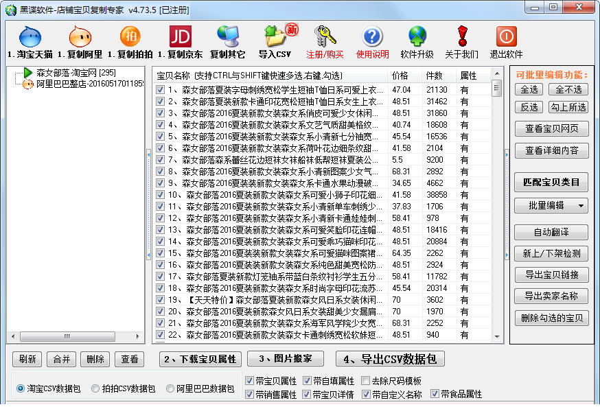Toggle 带销售属性 checkbox
The image size is (600, 420).
249,394
